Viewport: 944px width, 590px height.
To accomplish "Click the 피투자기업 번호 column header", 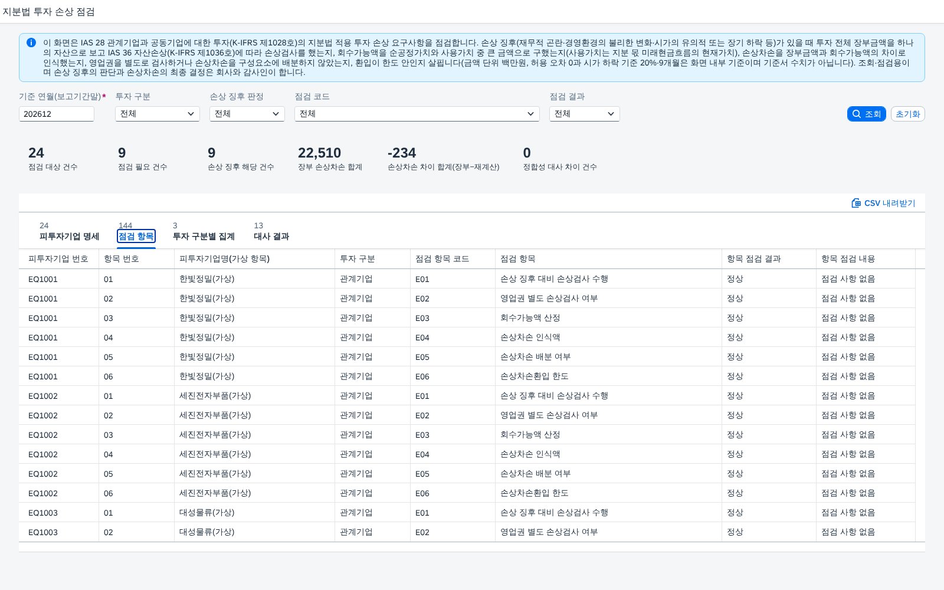I will (58, 258).
